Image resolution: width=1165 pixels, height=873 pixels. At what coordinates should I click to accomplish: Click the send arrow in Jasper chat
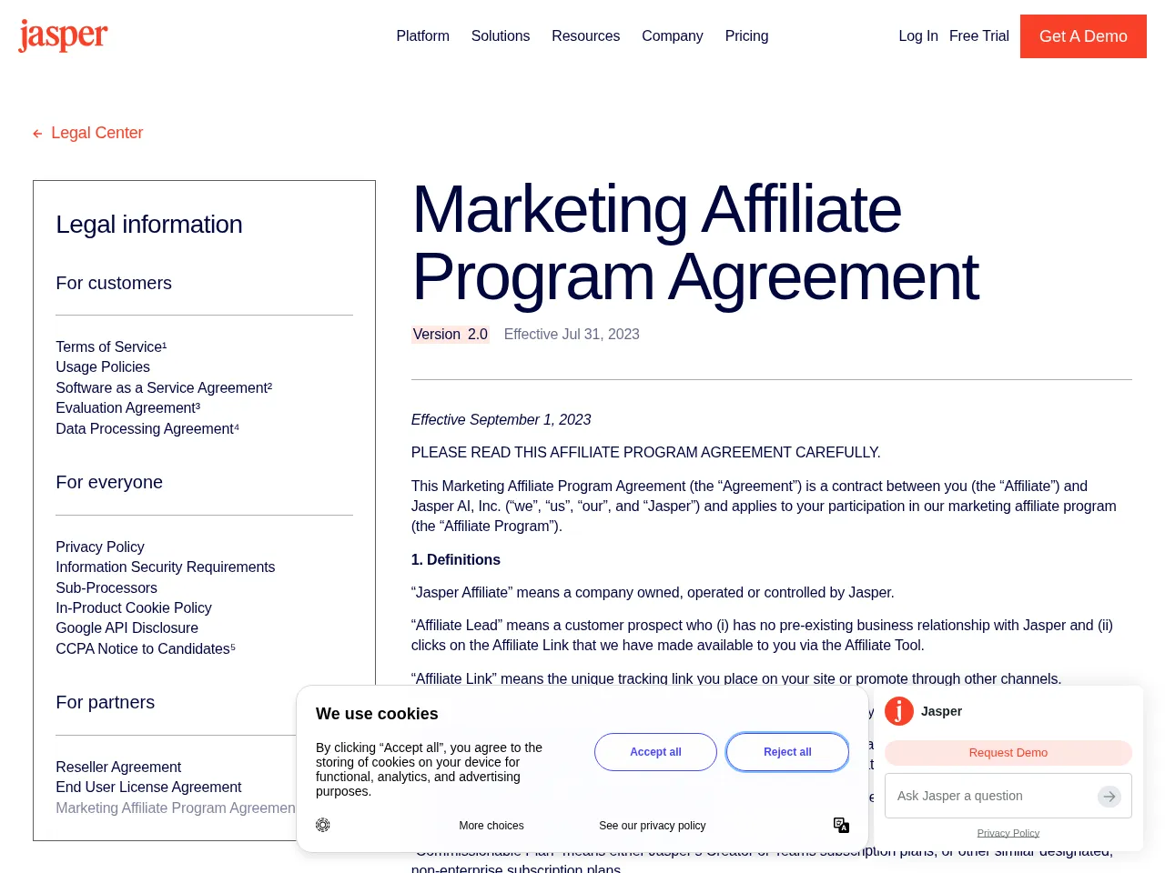(1109, 797)
